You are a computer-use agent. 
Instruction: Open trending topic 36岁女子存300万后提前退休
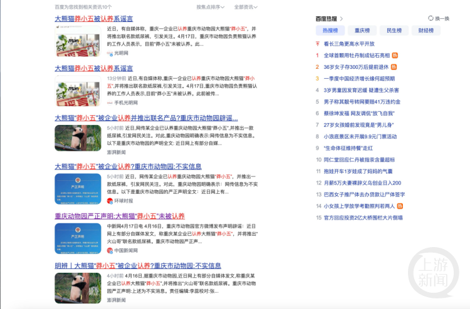point(356,67)
